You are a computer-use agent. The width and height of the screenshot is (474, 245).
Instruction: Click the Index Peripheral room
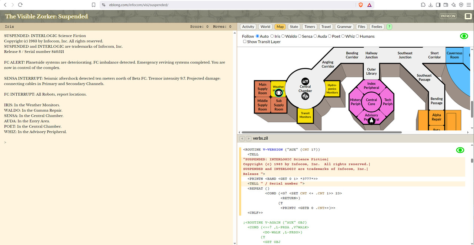coord(371,86)
